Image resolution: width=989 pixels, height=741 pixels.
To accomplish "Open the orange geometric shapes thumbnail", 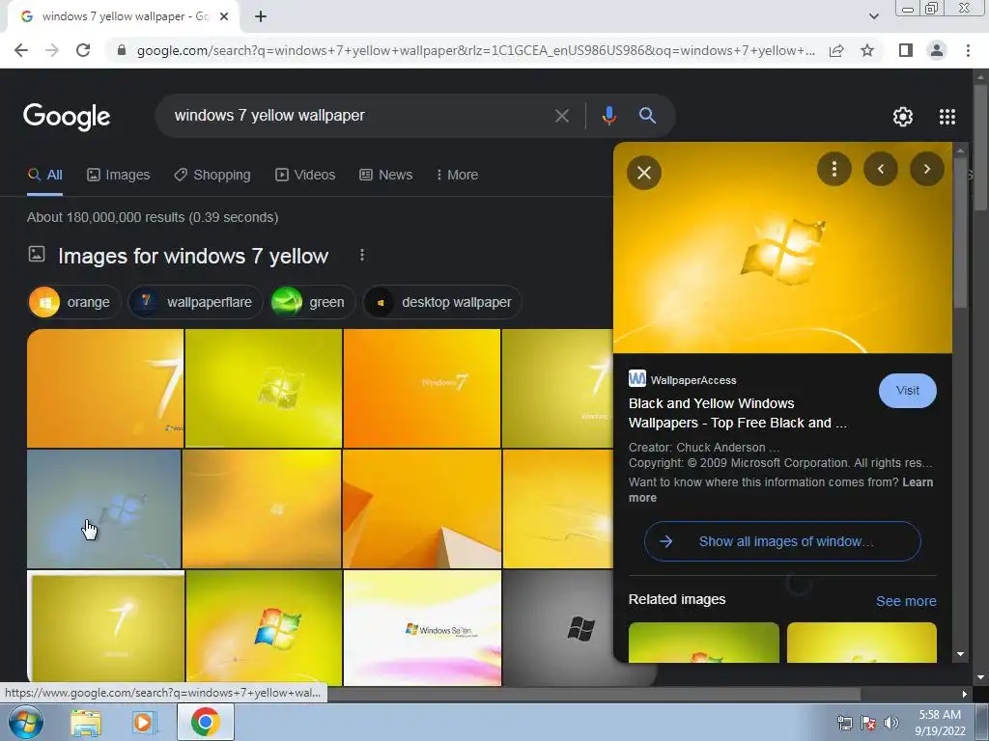I will coord(422,508).
